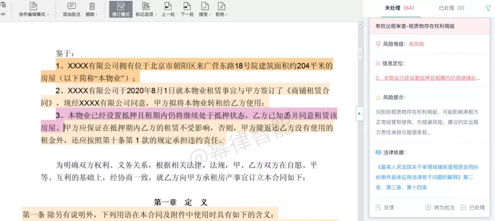Viewport: 495px width, 221px height.
Task: Click the 高风险 risk level label
Action: (416, 44)
